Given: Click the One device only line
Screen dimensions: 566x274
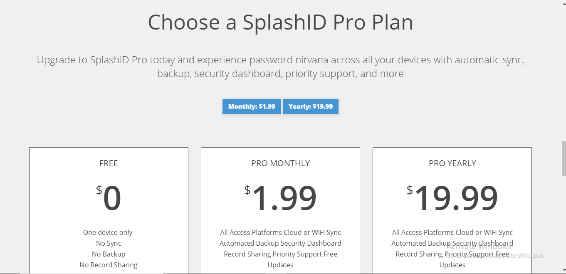Looking at the screenshot, I should (108, 232).
